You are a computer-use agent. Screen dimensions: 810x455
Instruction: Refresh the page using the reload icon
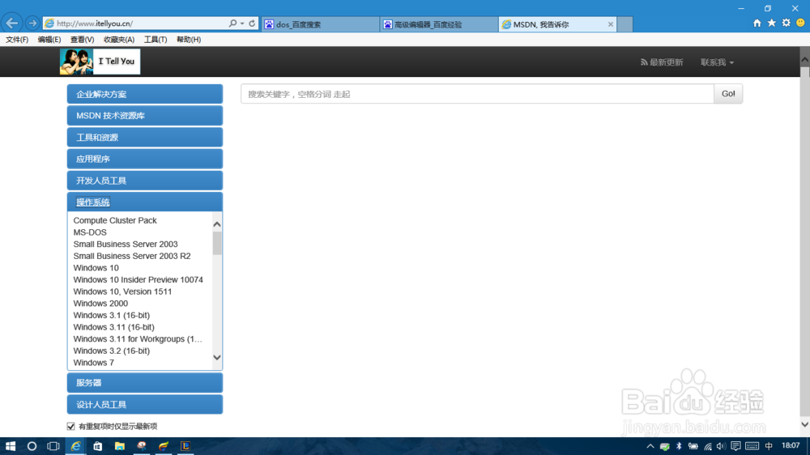pos(252,23)
